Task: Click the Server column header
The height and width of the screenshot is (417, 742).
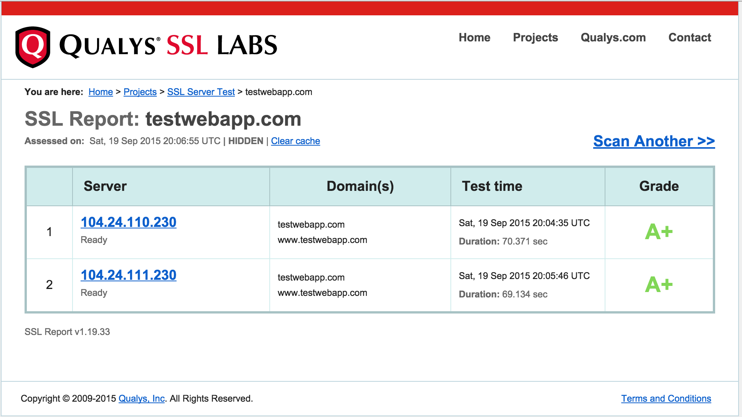Action: click(105, 186)
